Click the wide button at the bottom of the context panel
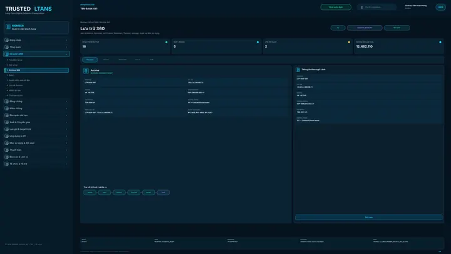The width and height of the screenshot is (451, 254). [x=368, y=217]
